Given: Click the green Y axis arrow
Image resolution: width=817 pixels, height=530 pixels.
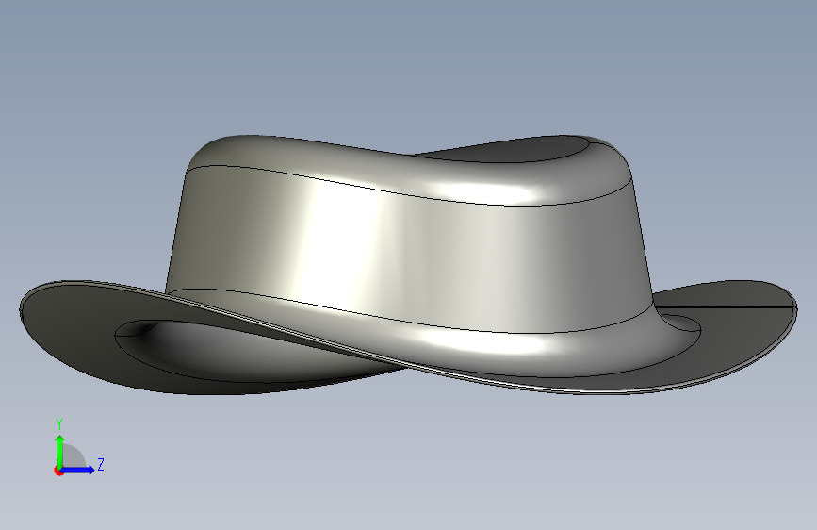Looking at the screenshot, I should click(60, 452).
